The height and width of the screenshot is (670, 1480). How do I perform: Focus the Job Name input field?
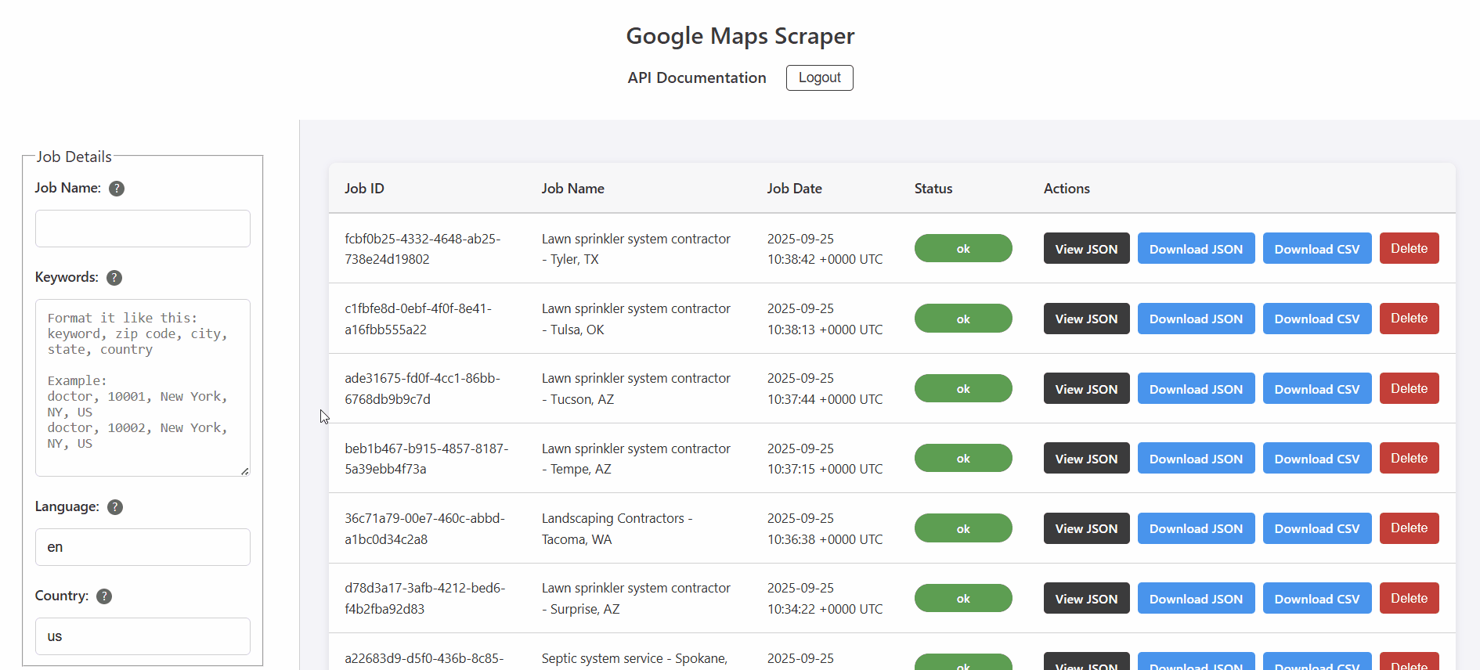(x=143, y=229)
